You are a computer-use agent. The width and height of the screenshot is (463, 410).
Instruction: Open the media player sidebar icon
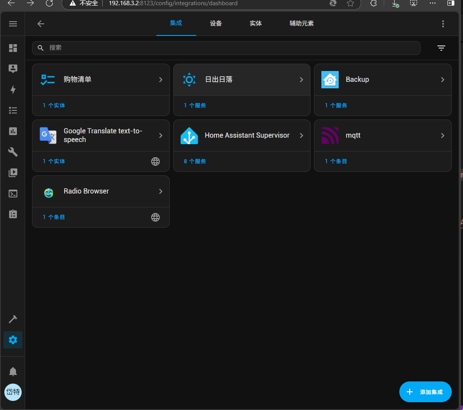tap(13, 173)
